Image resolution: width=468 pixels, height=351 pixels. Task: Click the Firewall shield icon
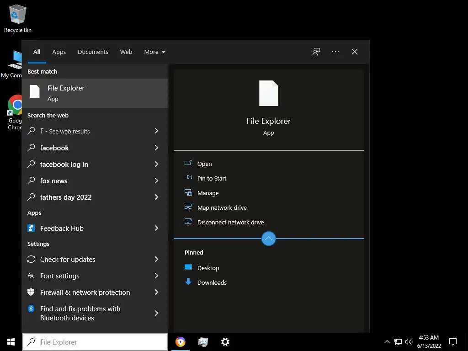[31, 292]
